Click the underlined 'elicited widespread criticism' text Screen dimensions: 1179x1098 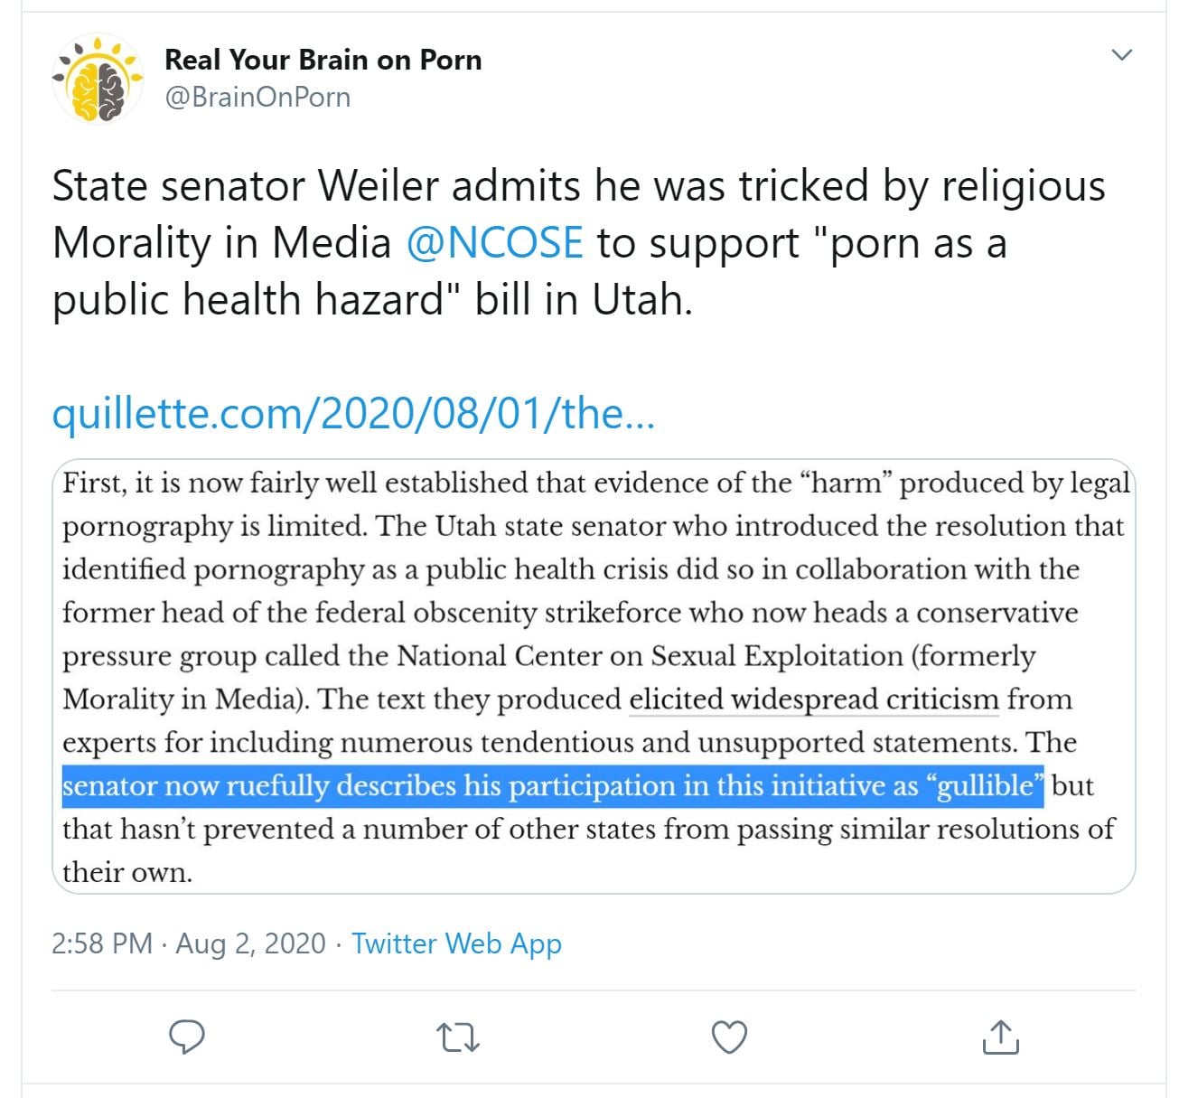click(813, 699)
